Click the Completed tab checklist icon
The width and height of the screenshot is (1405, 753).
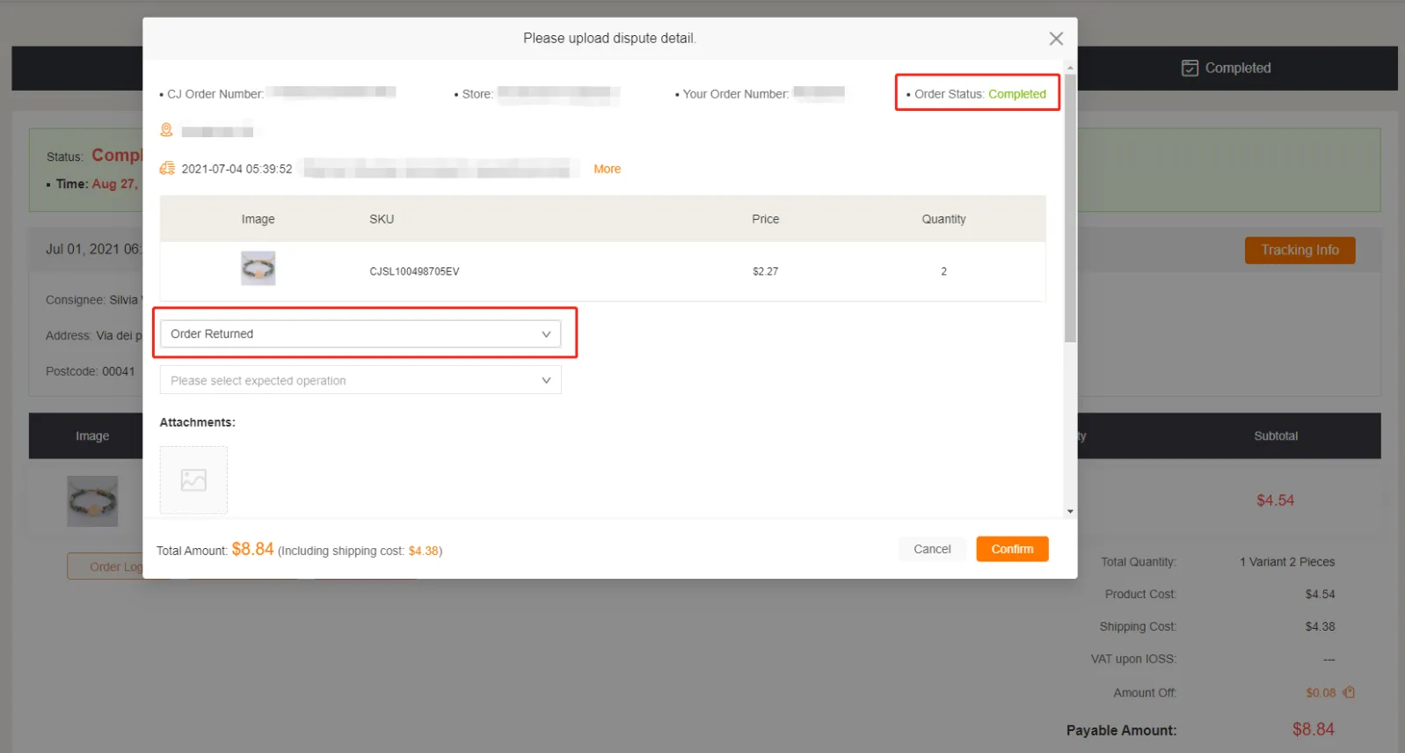tap(1190, 68)
